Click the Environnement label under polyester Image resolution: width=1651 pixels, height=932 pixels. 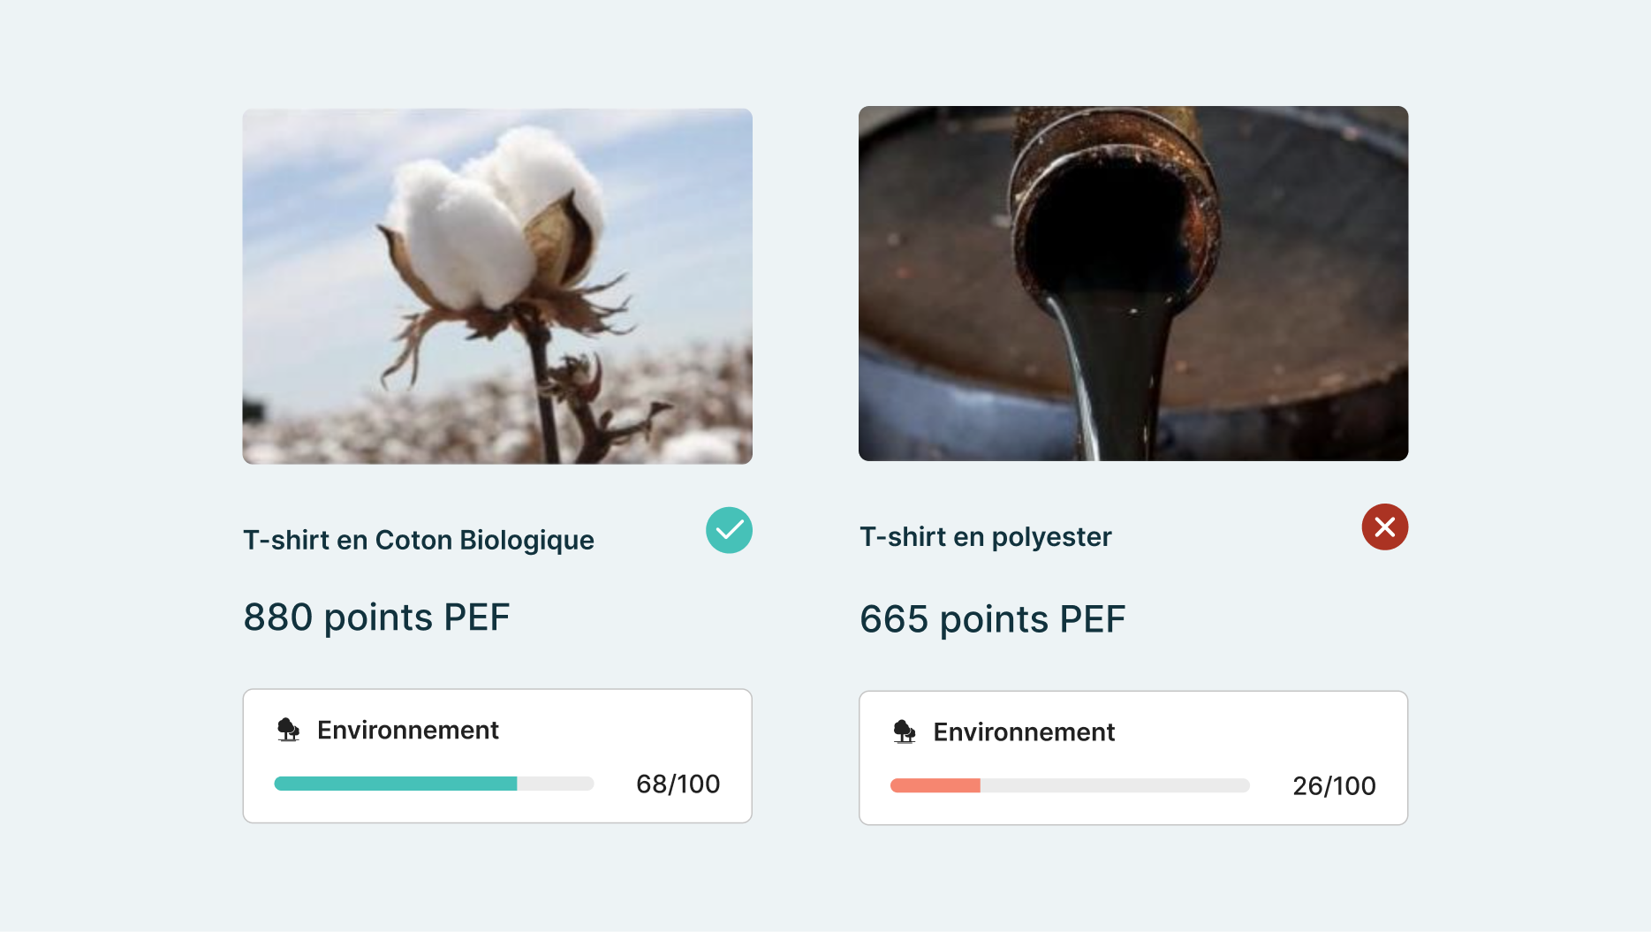pyautogui.click(x=1024, y=731)
